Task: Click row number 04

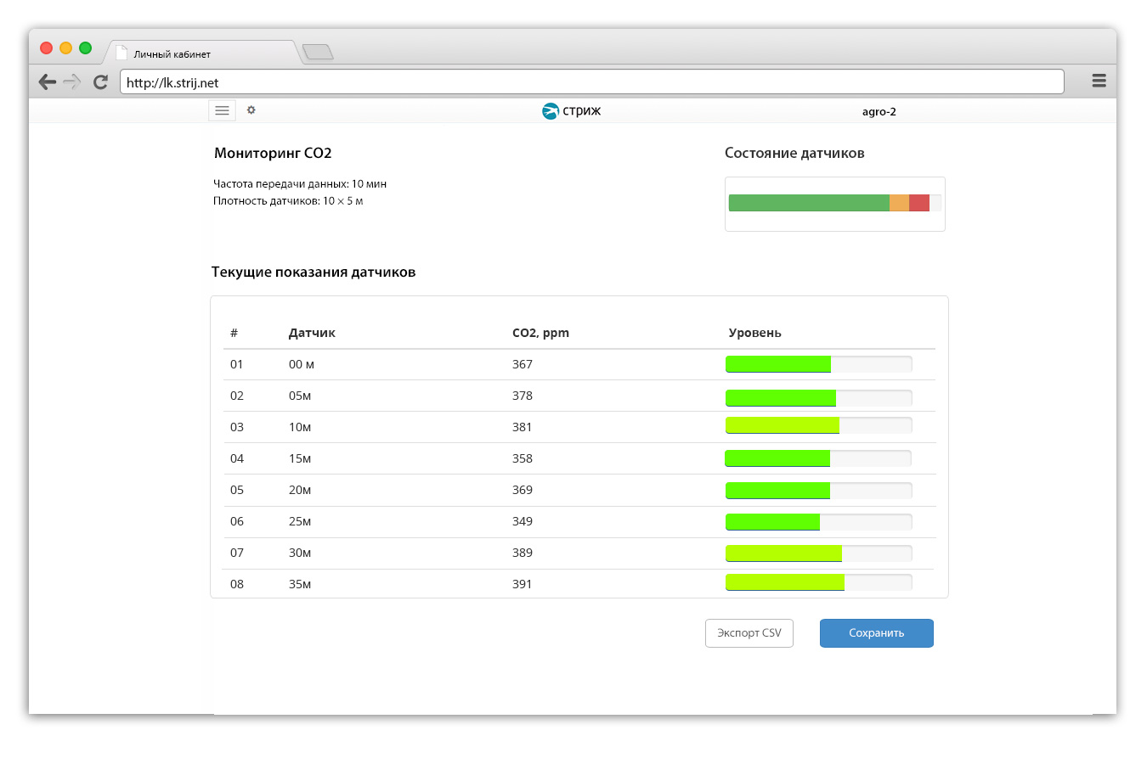Action: pos(237,458)
